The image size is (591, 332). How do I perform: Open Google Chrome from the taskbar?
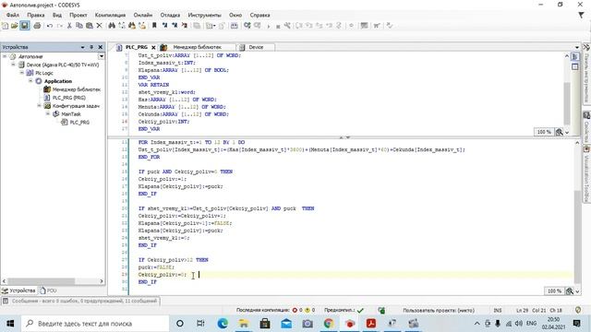[329, 324]
